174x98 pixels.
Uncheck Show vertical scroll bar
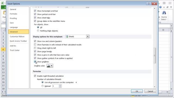[35, 14]
